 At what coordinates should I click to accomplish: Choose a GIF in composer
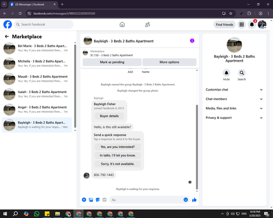(104, 200)
